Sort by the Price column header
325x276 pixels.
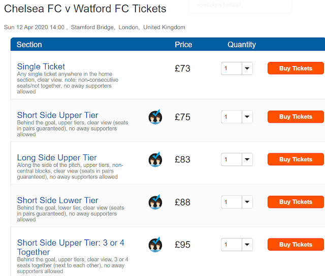tap(183, 45)
